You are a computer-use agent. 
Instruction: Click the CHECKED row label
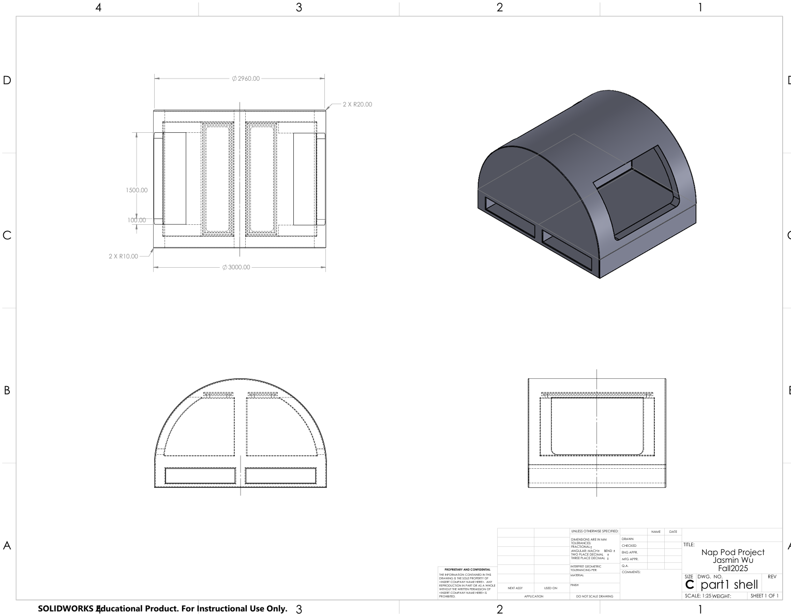(629, 546)
